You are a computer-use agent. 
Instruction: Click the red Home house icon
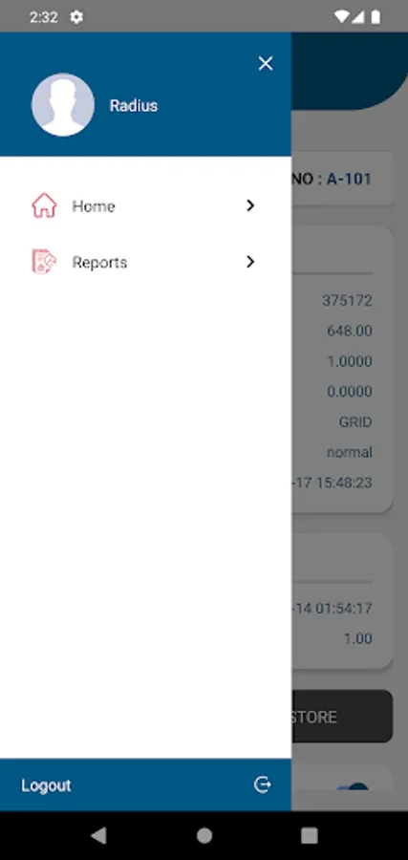pyautogui.click(x=44, y=205)
